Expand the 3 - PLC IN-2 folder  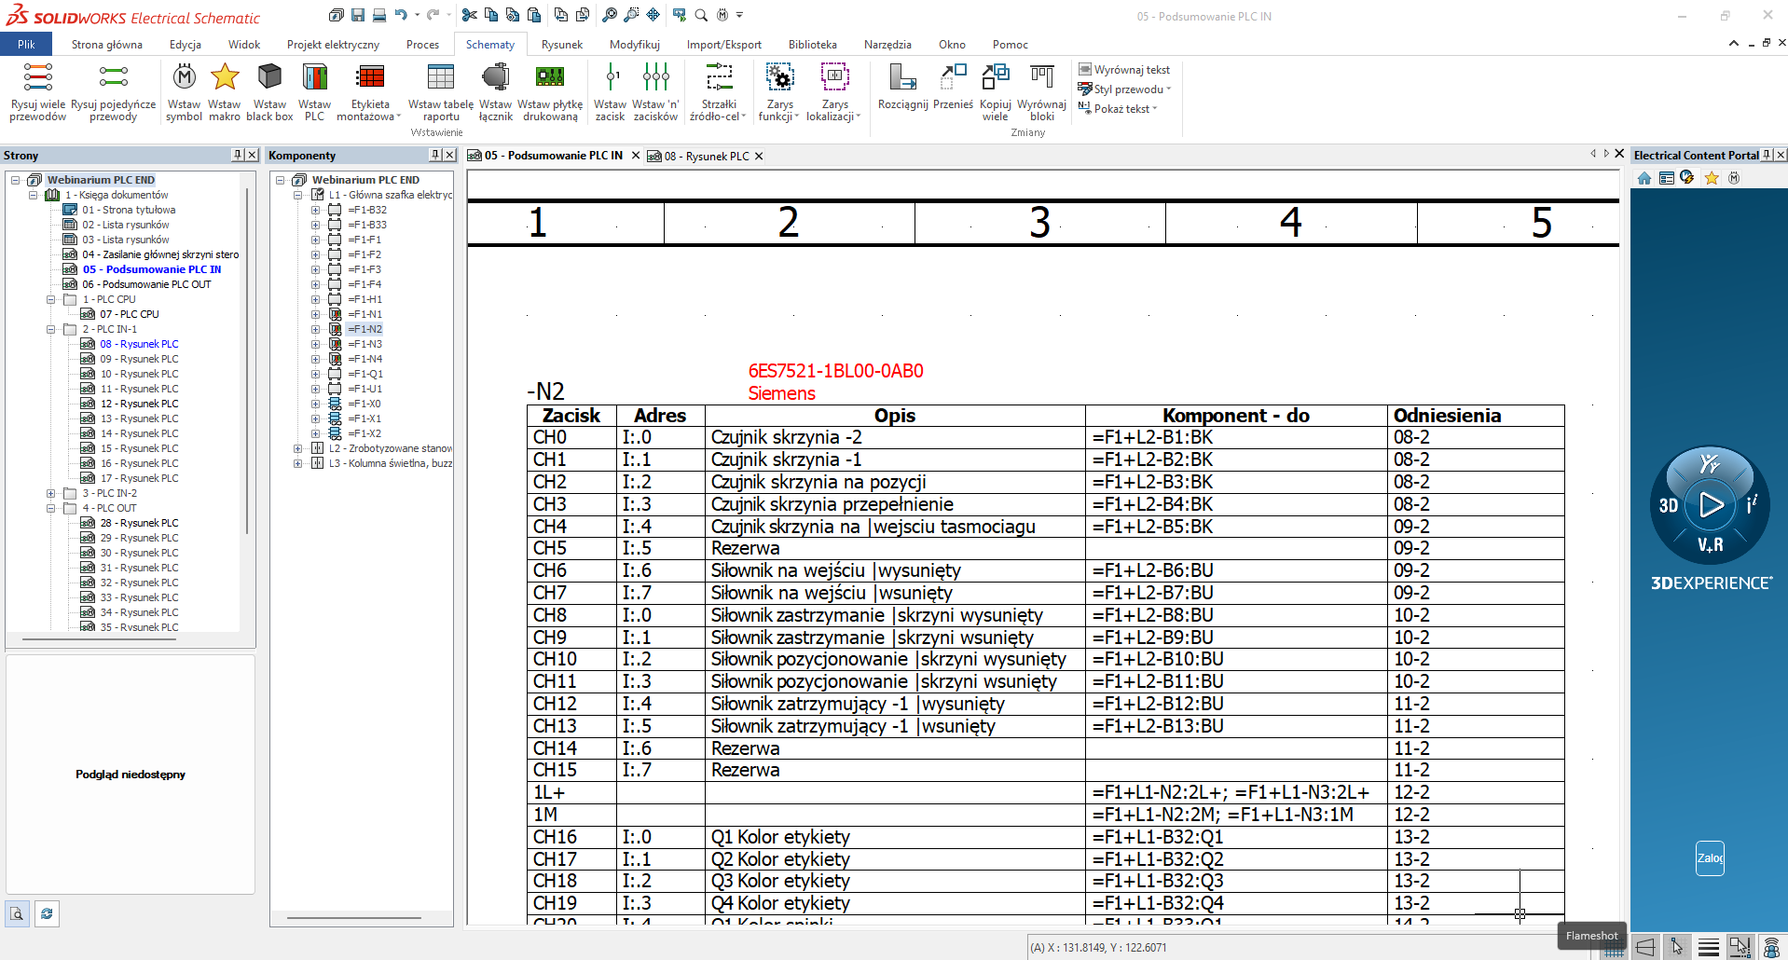(x=51, y=493)
